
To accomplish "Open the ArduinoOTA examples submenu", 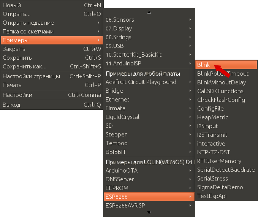I will [149, 170].
